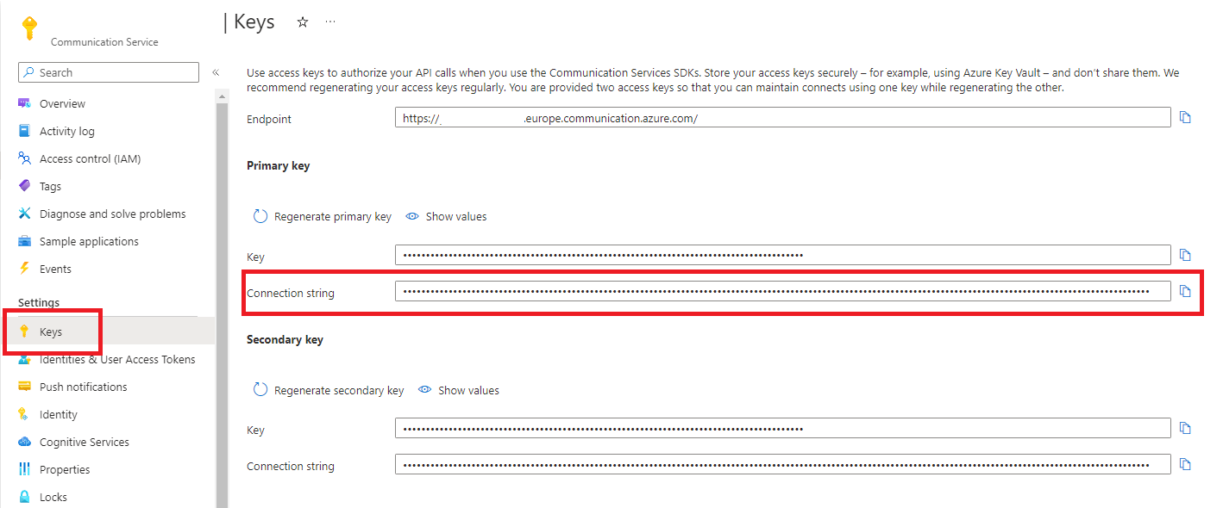Open Tags in the sidebar
This screenshot has height=508, width=1223.
tap(50, 187)
